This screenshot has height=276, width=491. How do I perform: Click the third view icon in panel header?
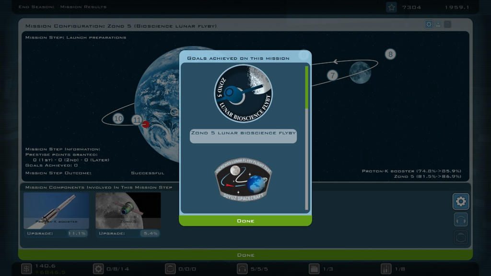(x=447, y=24)
